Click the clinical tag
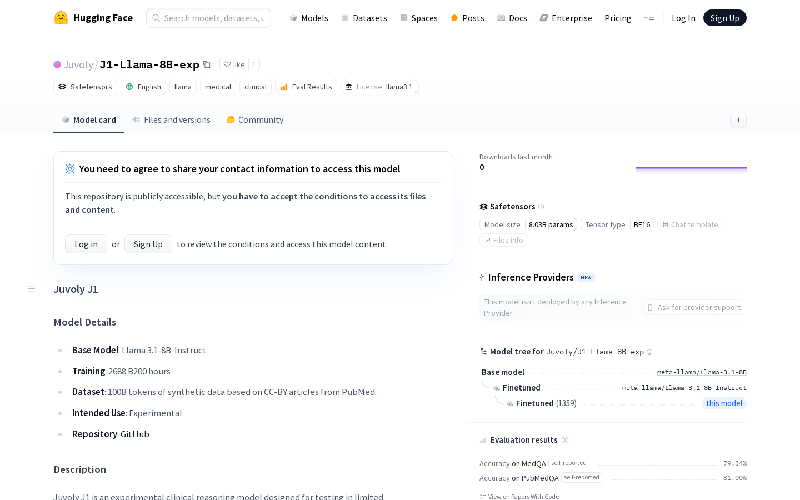 click(x=256, y=87)
